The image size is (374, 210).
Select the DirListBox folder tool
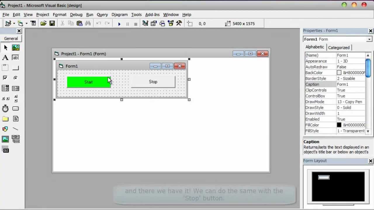pyautogui.click(x=5, y=119)
